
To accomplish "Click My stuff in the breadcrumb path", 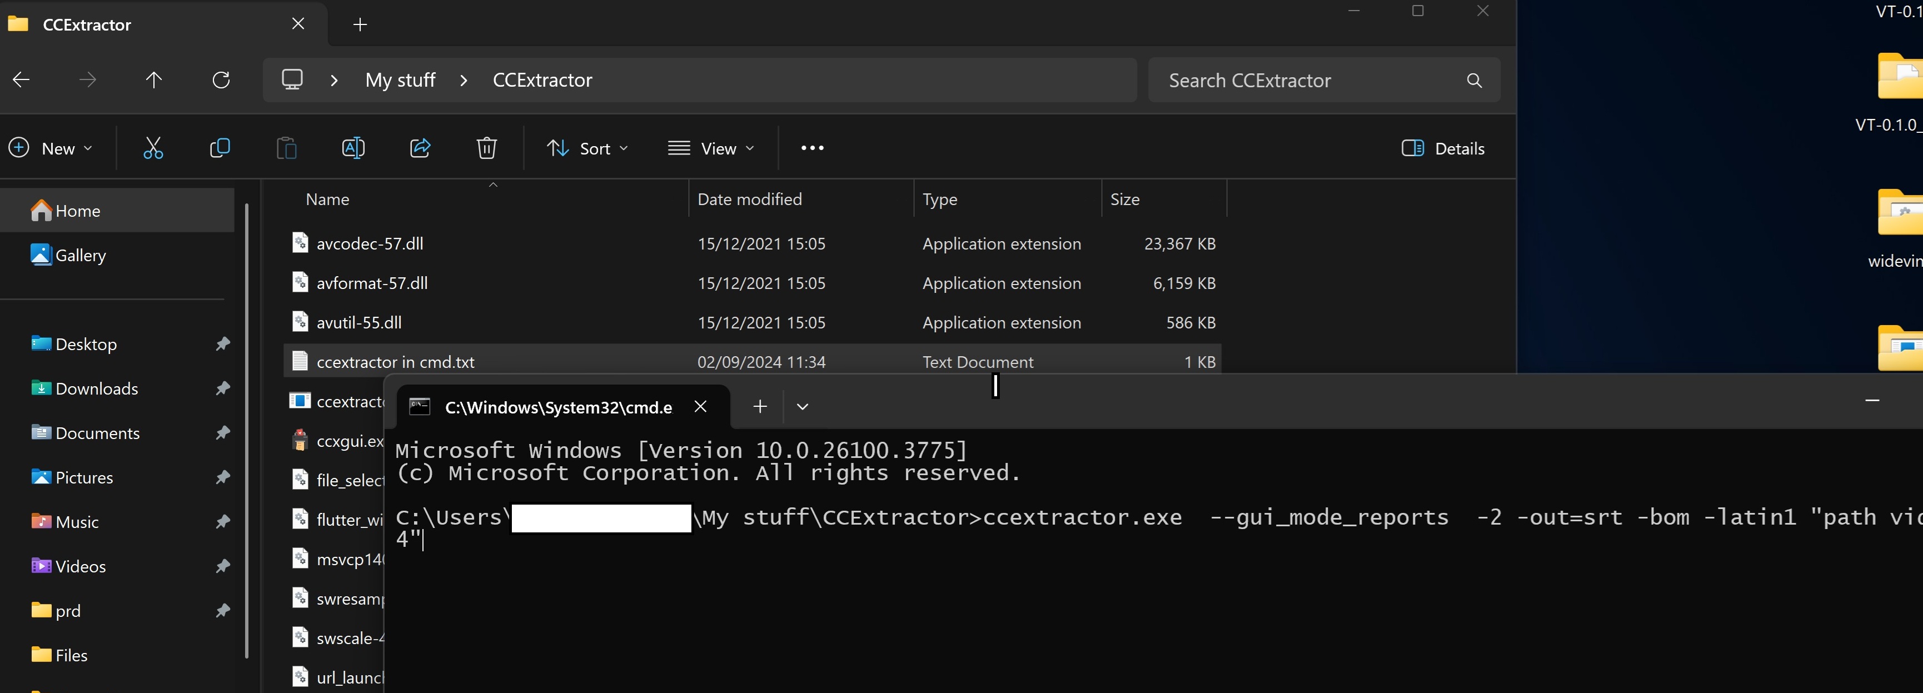I will (400, 80).
